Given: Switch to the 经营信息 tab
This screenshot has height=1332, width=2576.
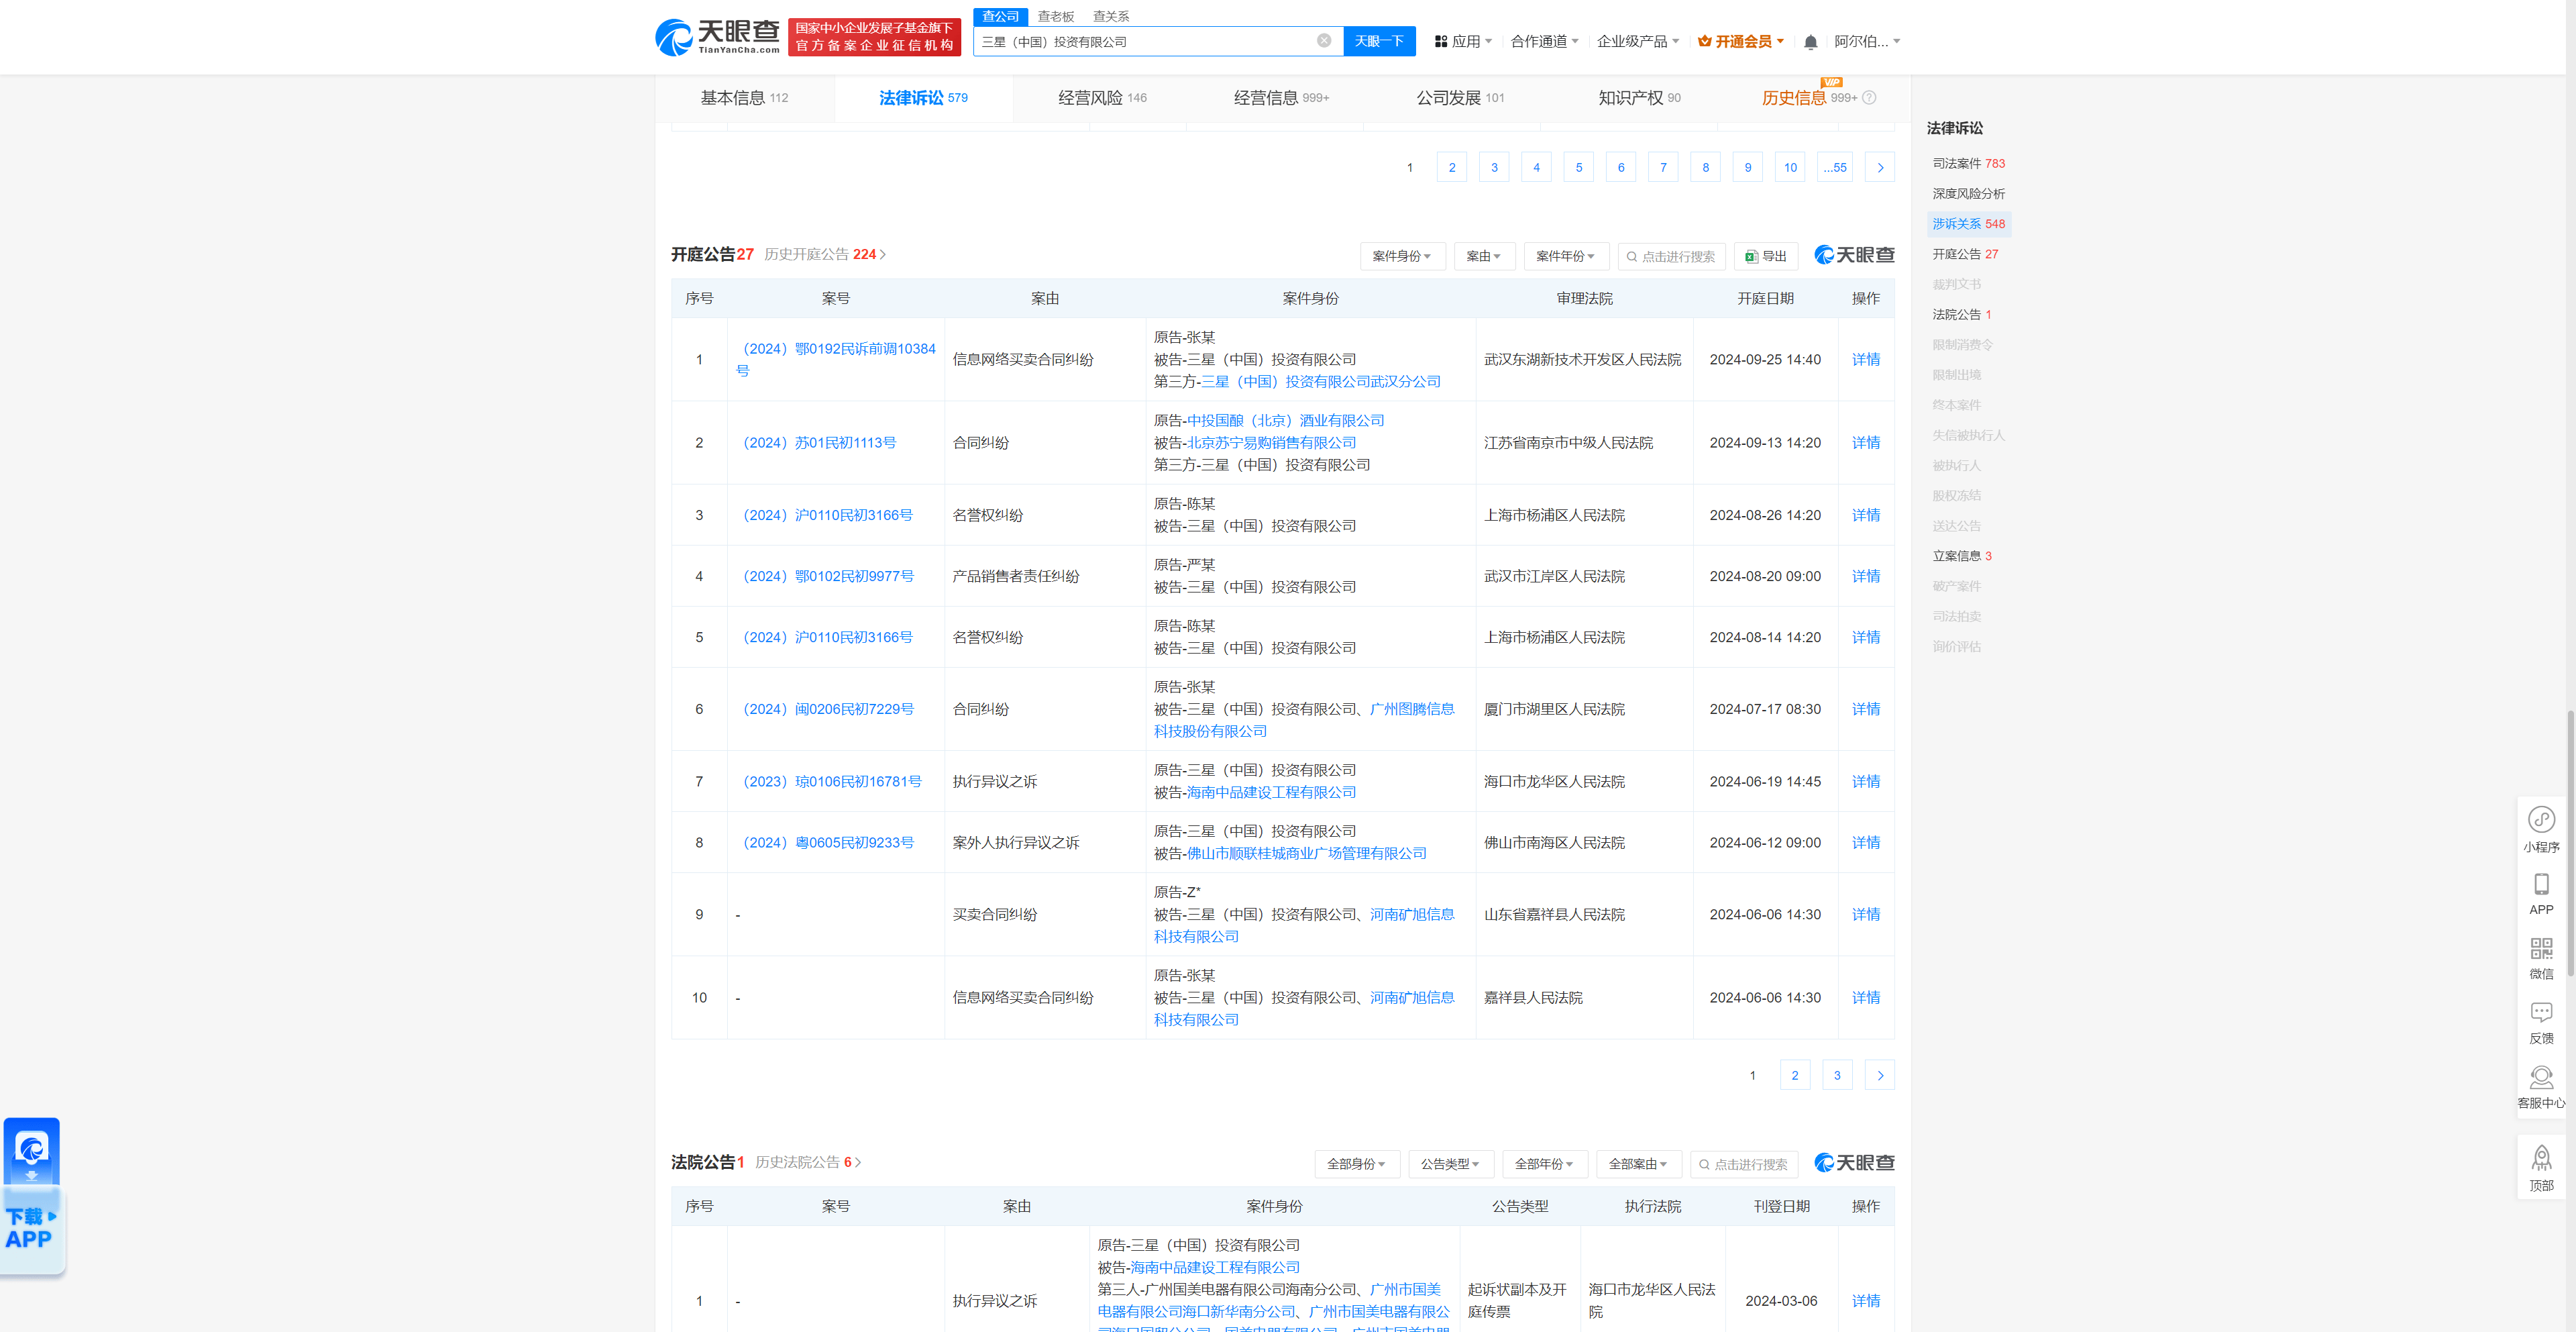Looking at the screenshot, I should point(1281,98).
